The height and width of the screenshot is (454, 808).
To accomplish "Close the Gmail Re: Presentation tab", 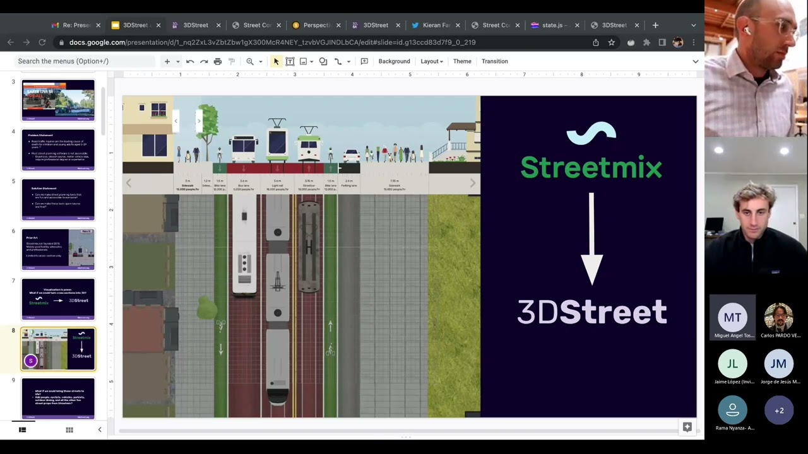I will (x=98, y=25).
